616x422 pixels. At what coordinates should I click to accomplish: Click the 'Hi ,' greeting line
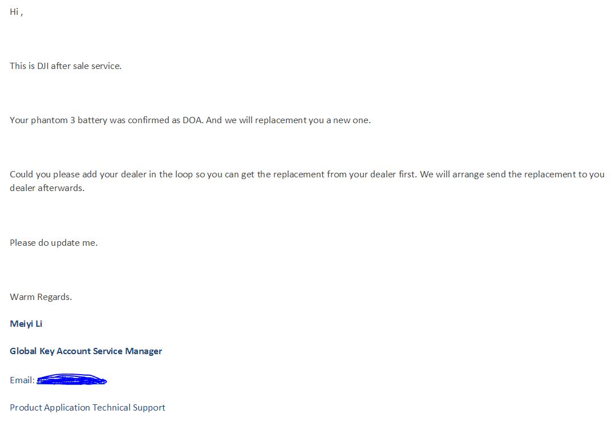pos(16,12)
